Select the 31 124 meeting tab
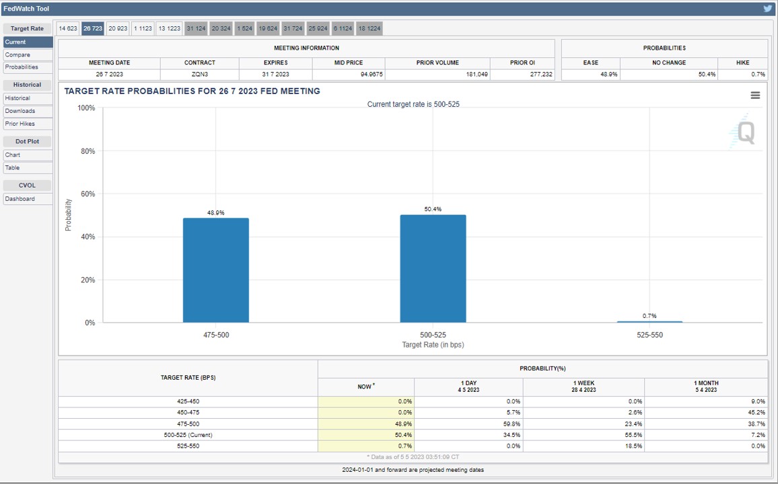778x484 pixels. [196, 28]
